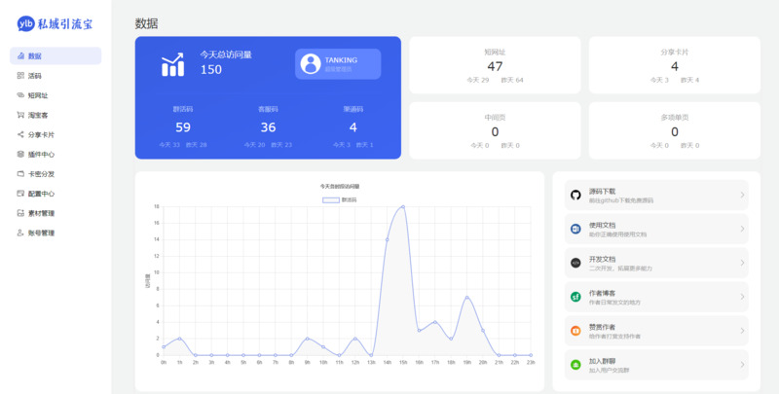This screenshot has height=394, width=779.
Task: Click the orange 赞赏作者 icon
Action: 575,331
